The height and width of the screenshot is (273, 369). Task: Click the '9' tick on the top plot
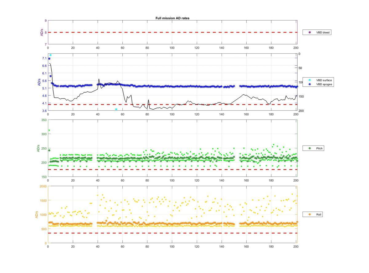(x=46, y=21)
